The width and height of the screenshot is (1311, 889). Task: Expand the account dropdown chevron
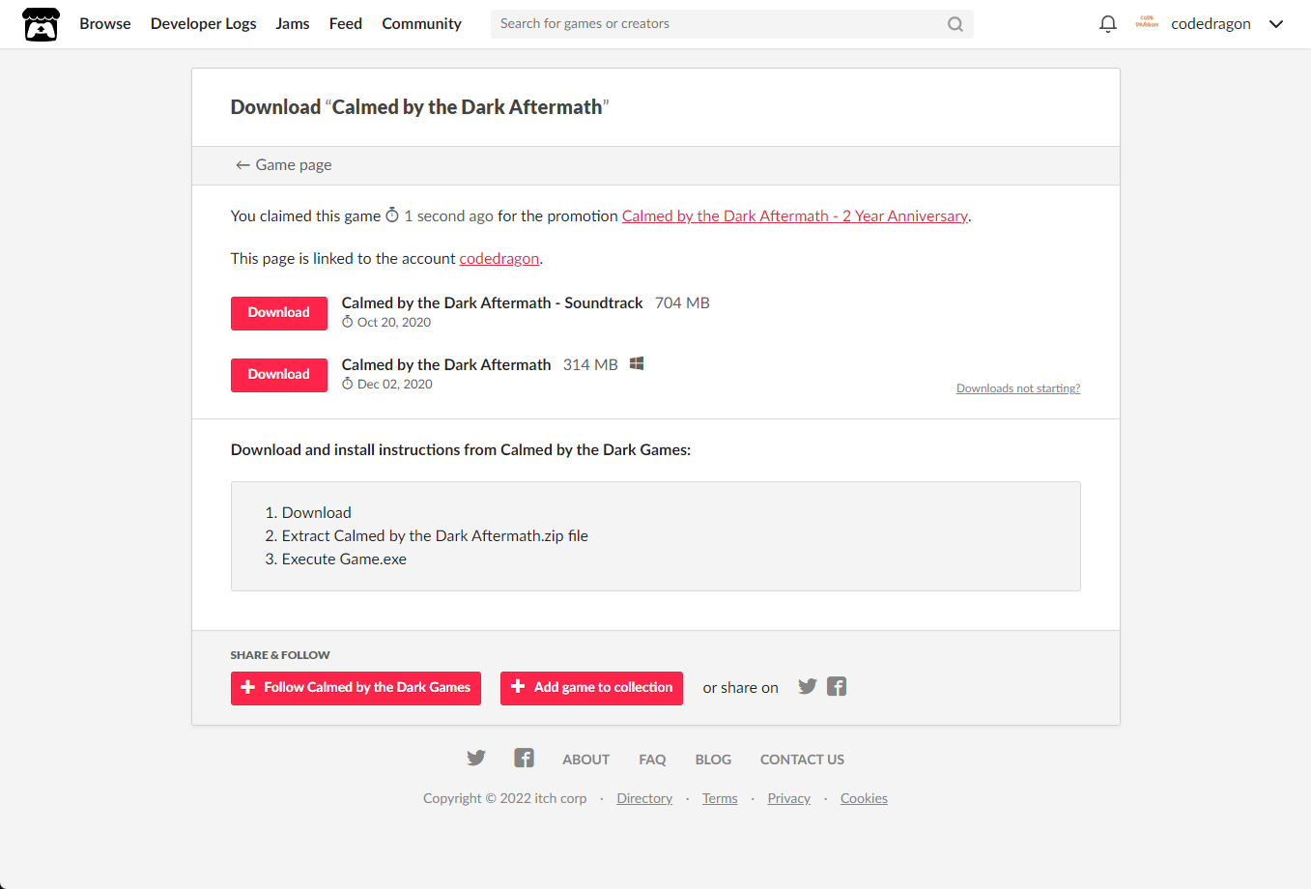click(x=1276, y=24)
